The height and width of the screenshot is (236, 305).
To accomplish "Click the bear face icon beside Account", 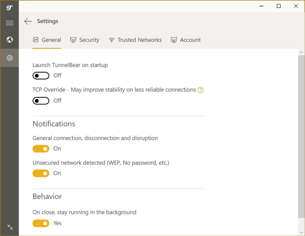I will click(174, 40).
